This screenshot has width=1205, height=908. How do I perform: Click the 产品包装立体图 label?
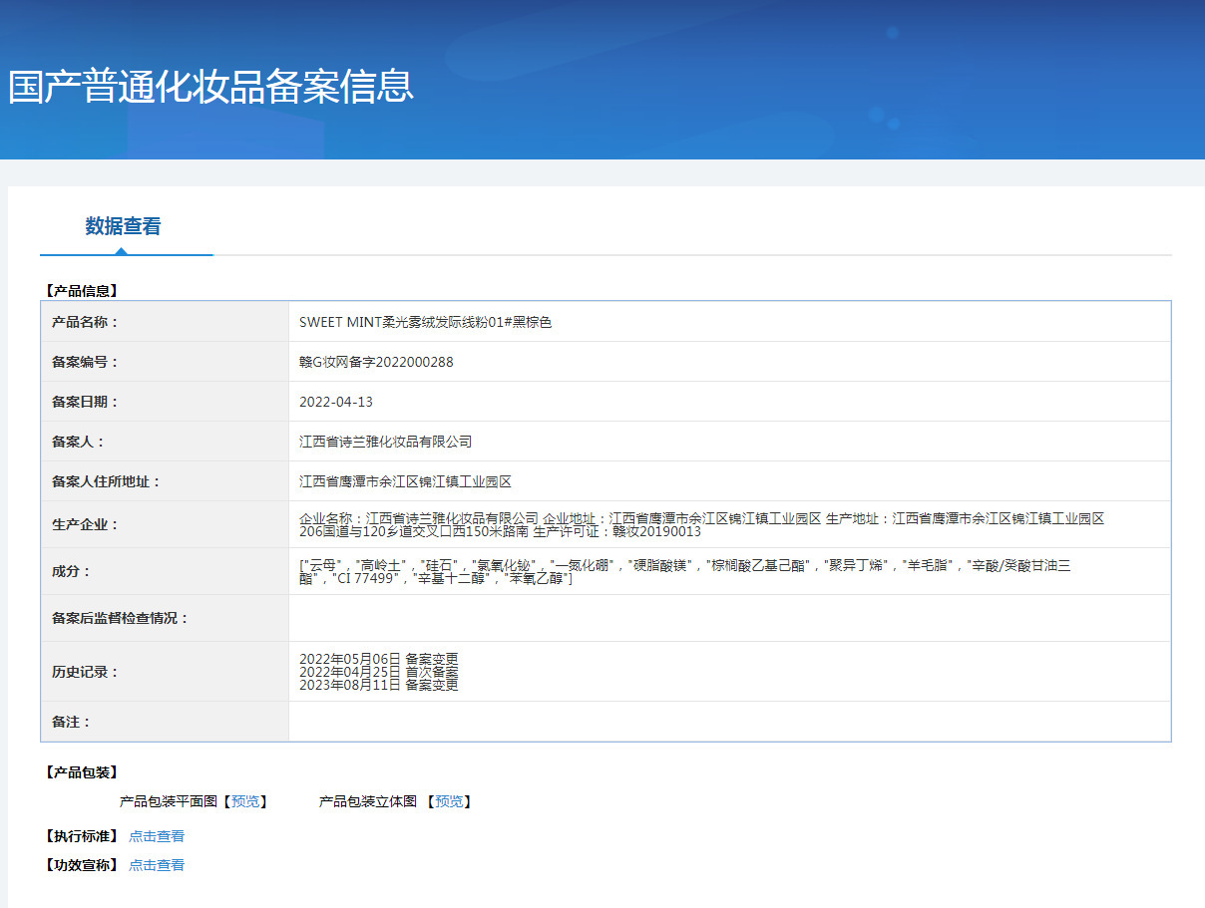368,801
